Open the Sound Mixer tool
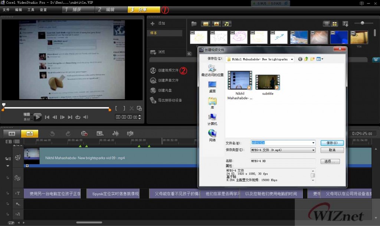 click(115, 133)
